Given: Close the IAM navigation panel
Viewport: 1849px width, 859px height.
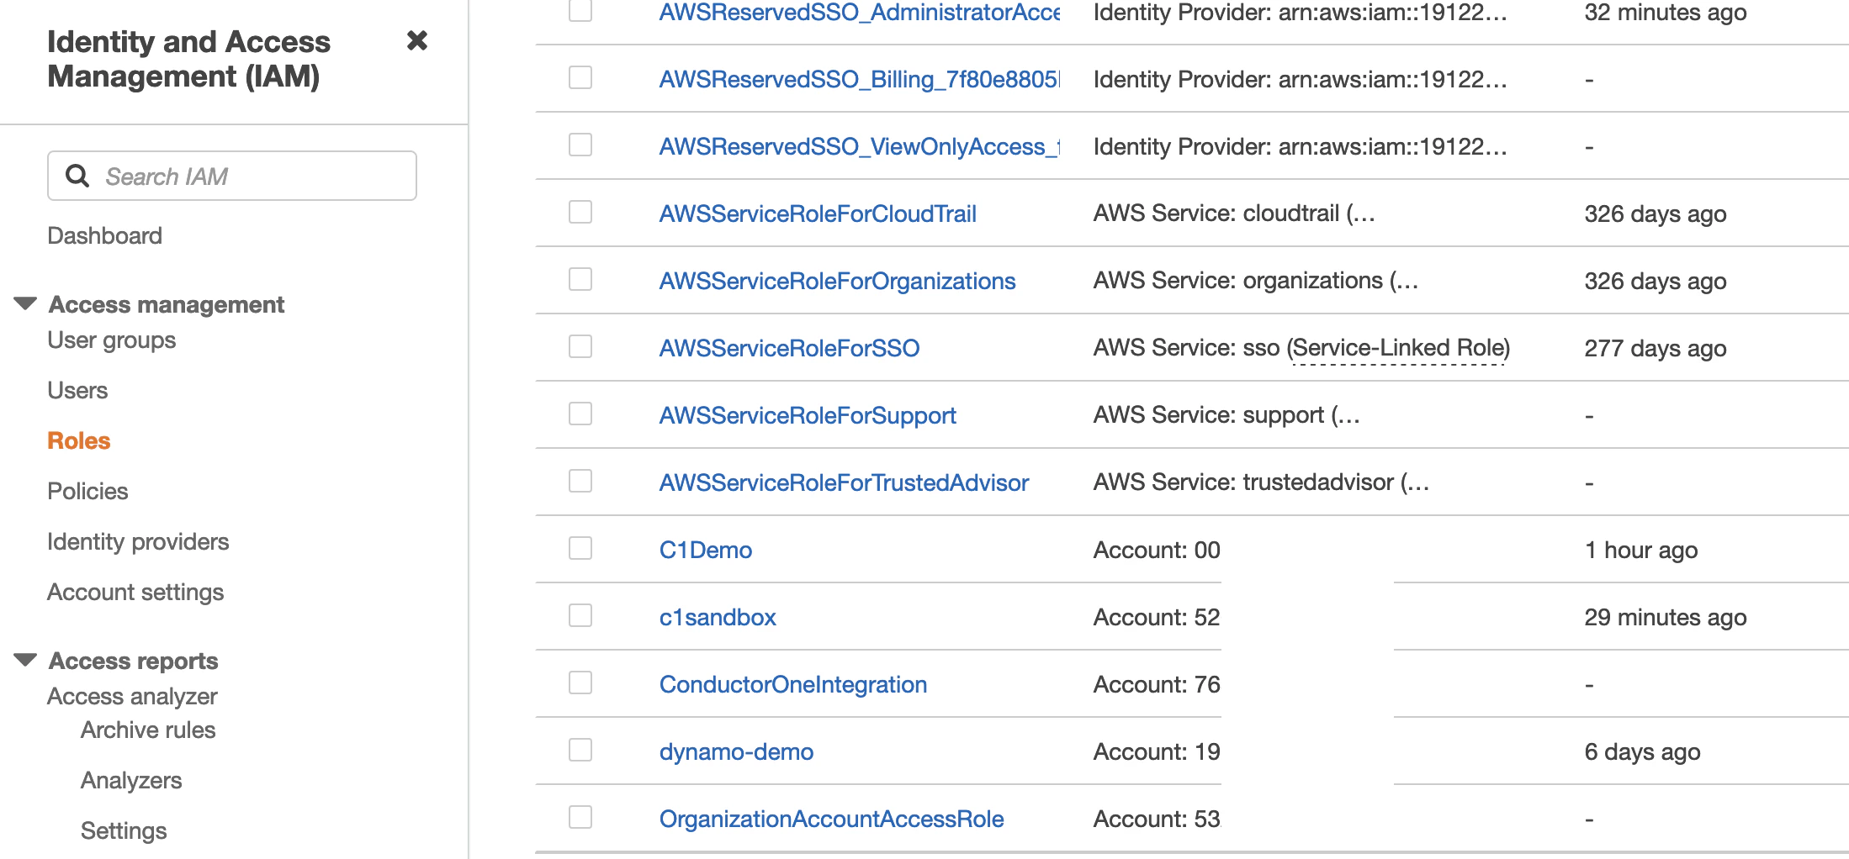Looking at the screenshot, I should point(417,40).
